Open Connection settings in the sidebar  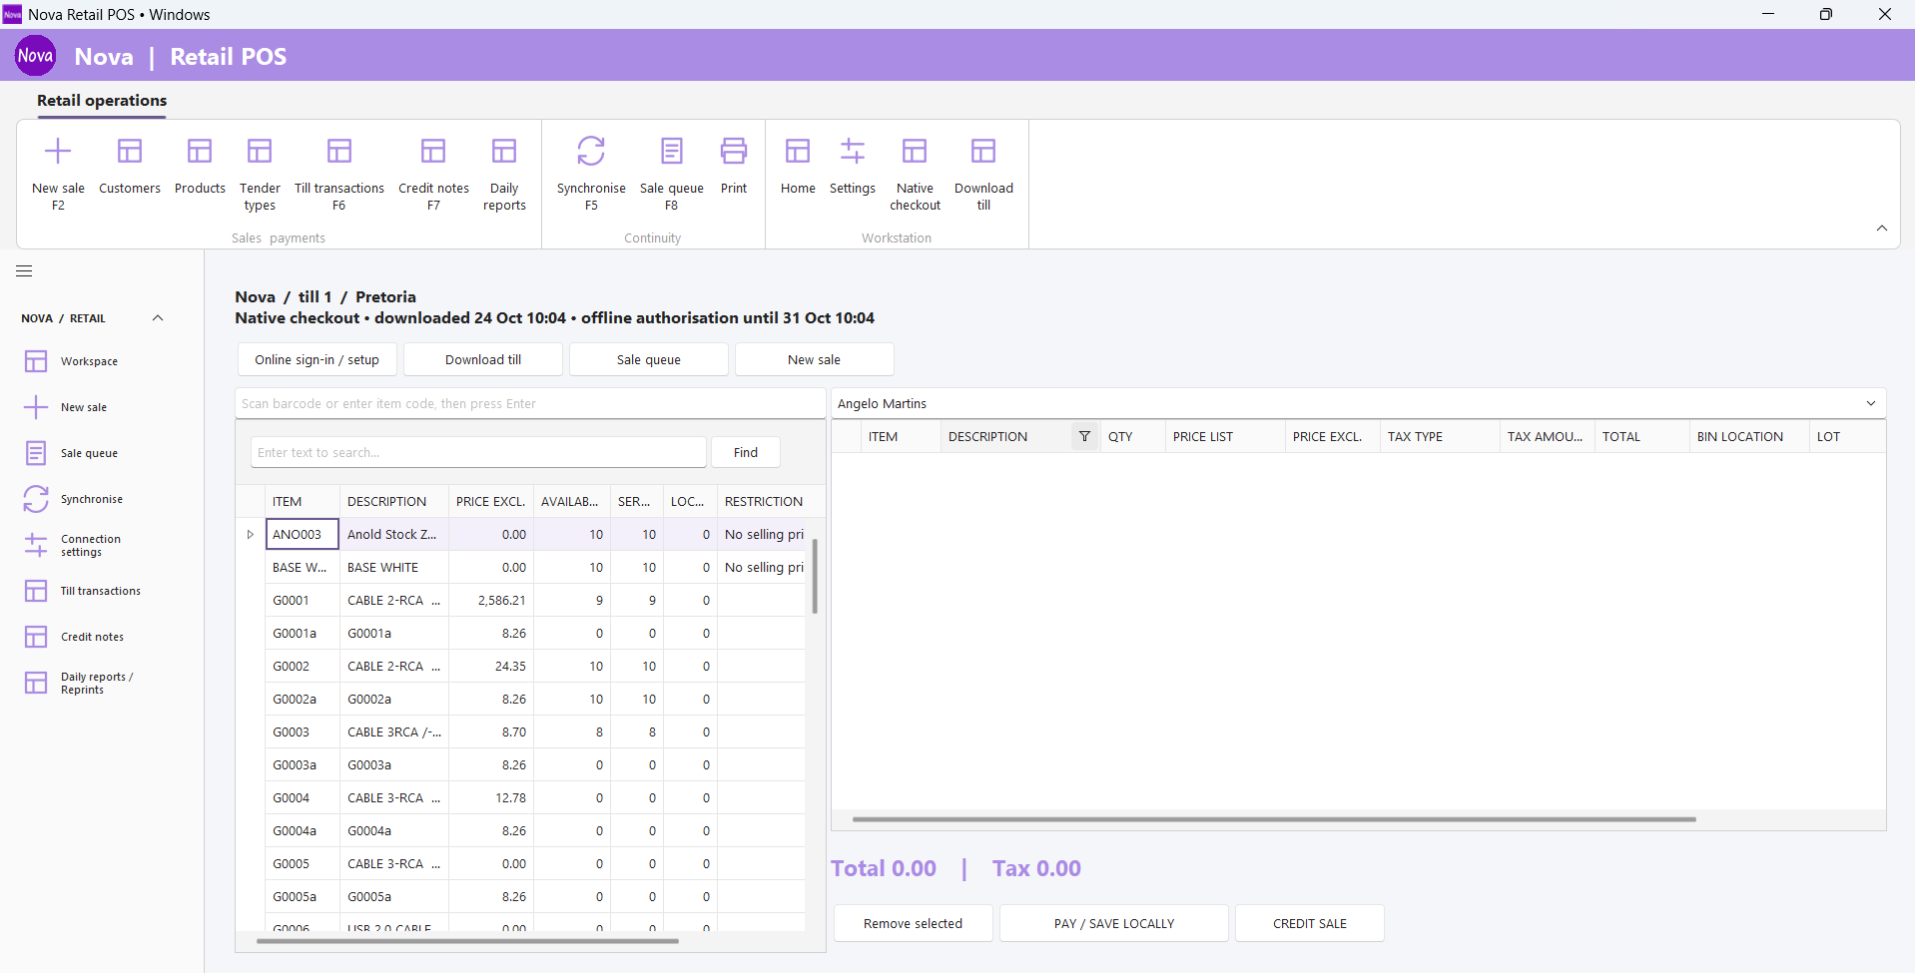pos(91,545)
